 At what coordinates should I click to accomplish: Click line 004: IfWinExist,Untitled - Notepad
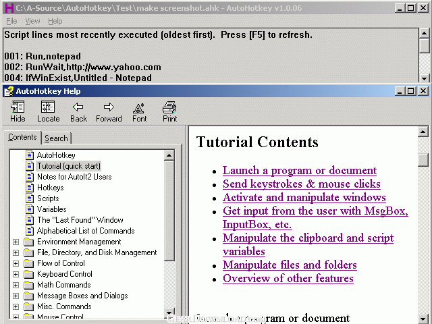(x=78, y=78)
